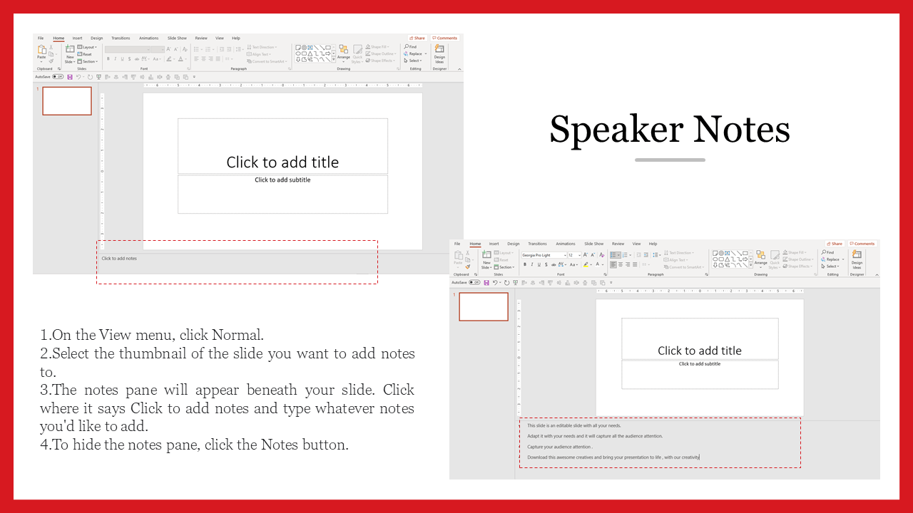This screenshot has height=513, width=913.
Task: Click Save icon in lower-right window quick access bar
Action: (x=486, y=283)
